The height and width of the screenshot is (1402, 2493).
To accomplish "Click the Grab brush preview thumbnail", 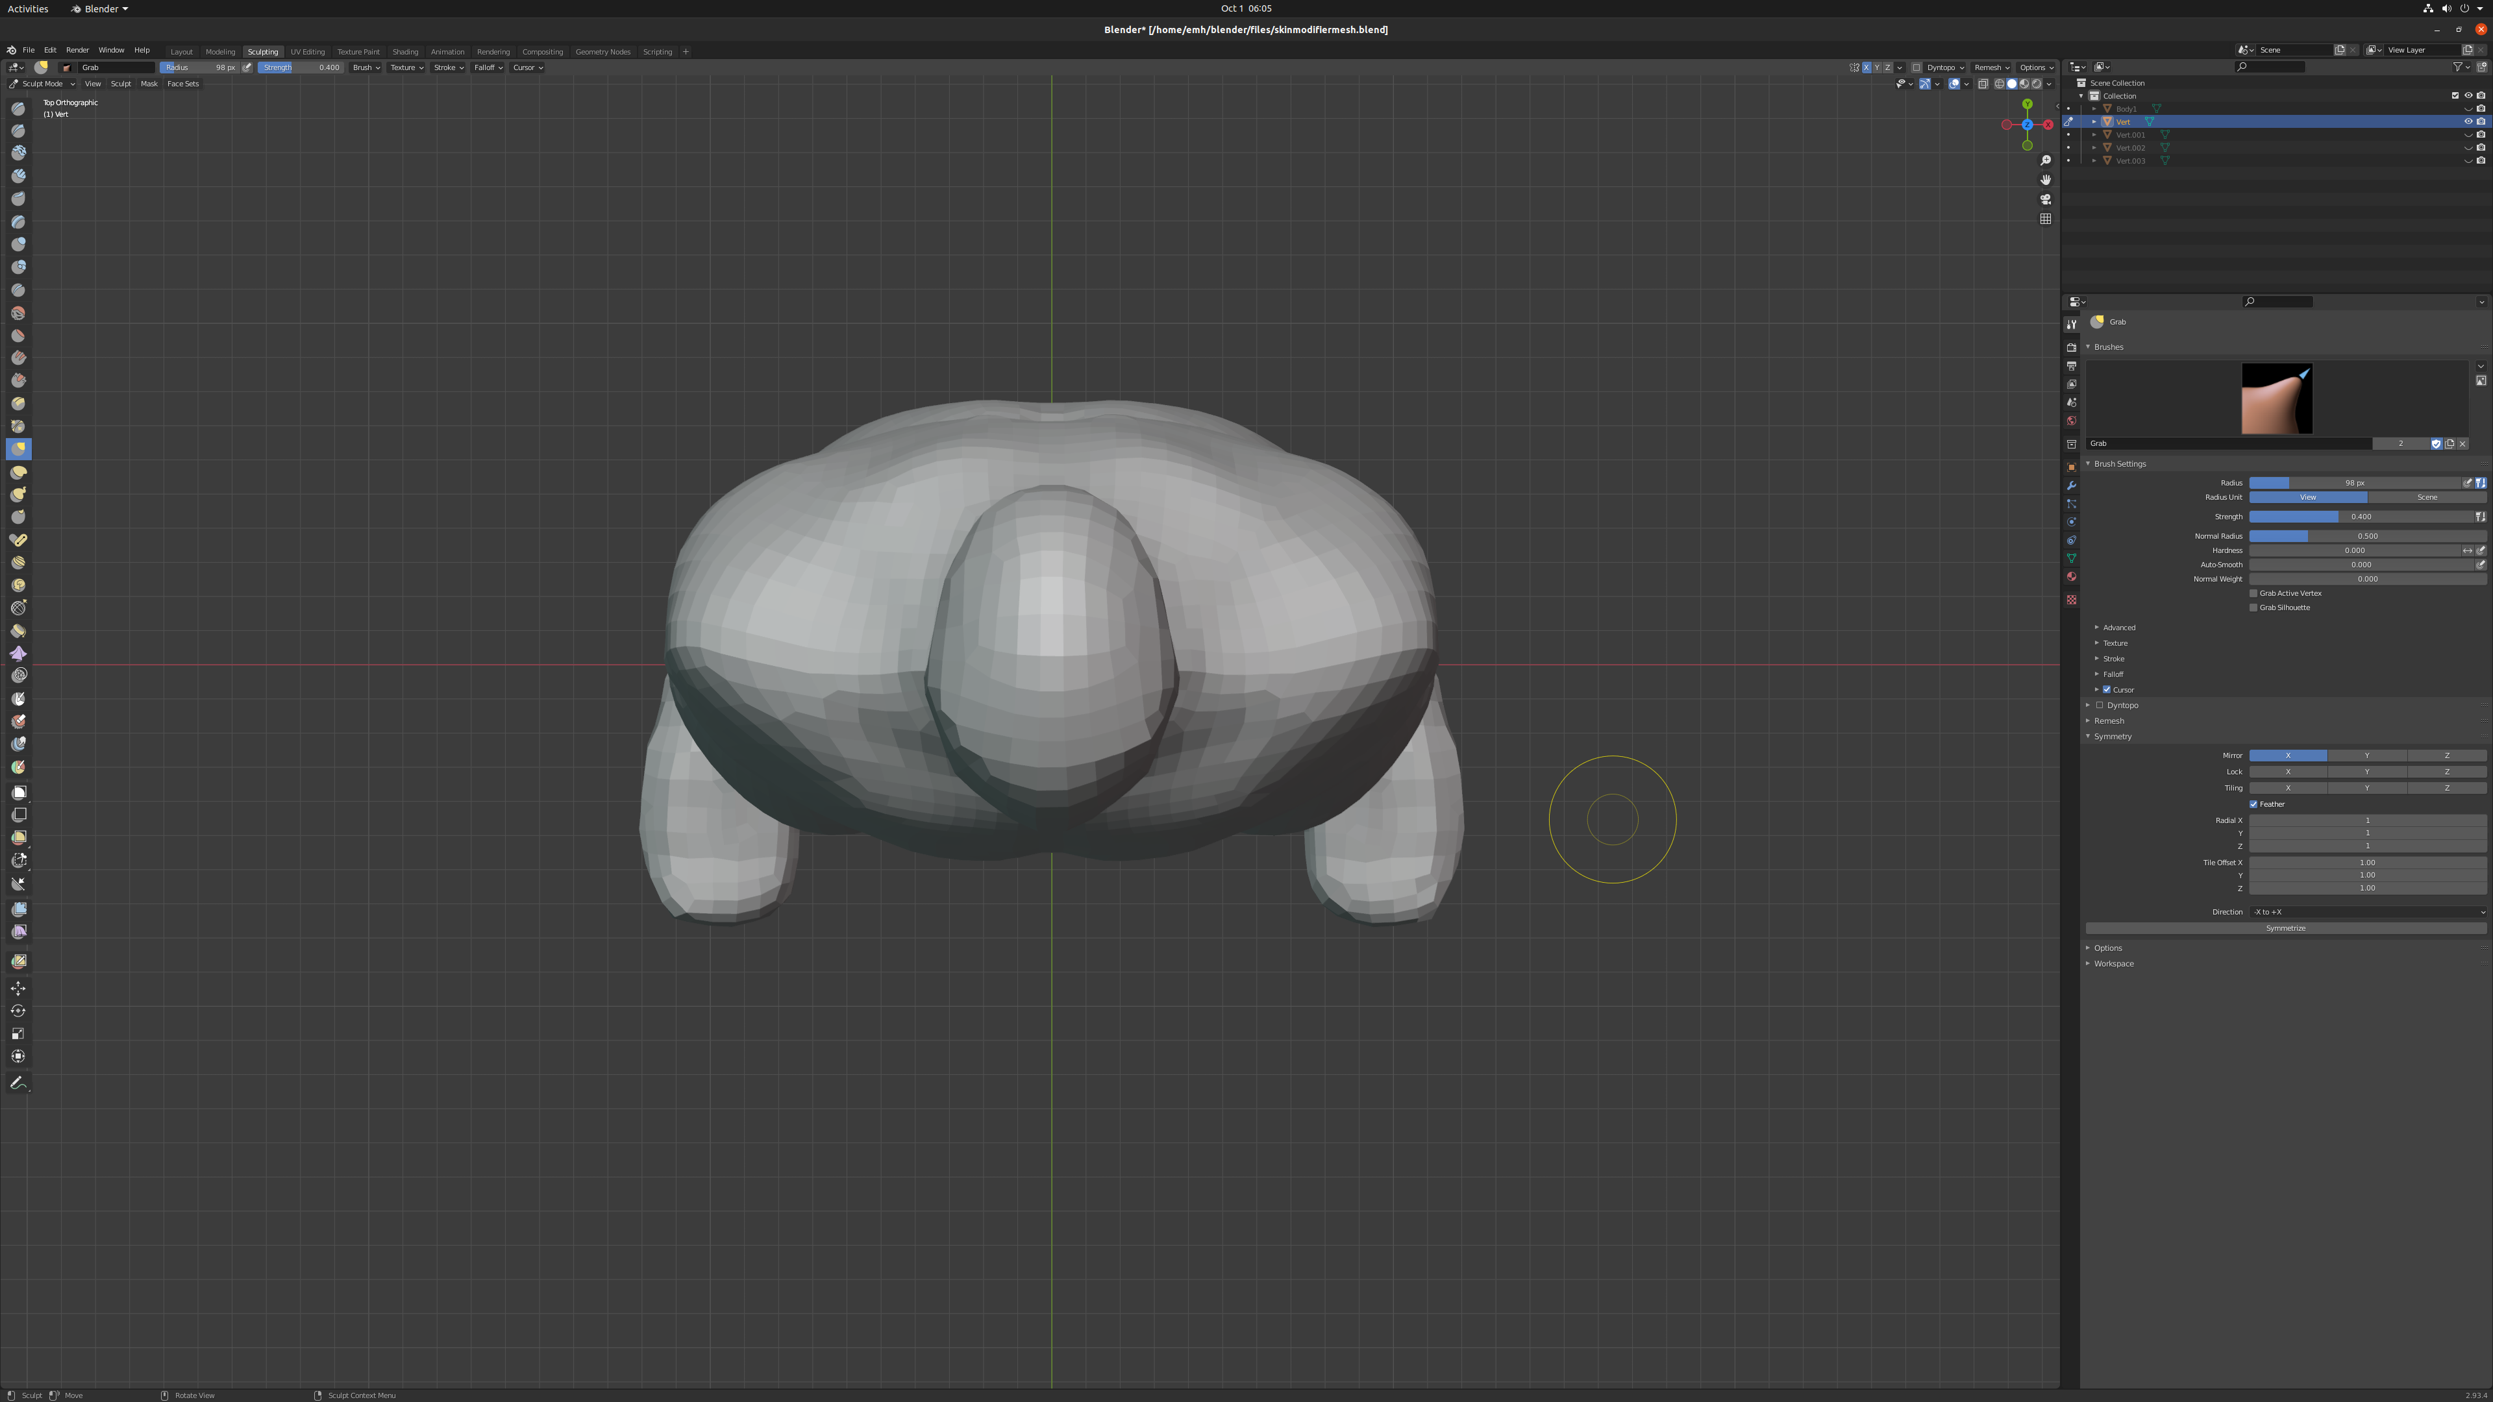I will pyautogui.click(x=2276, y=399).
